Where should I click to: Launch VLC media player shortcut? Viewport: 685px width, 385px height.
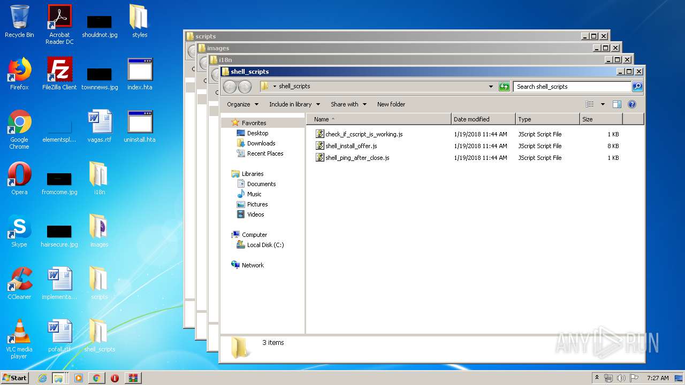tap(19, 340)
